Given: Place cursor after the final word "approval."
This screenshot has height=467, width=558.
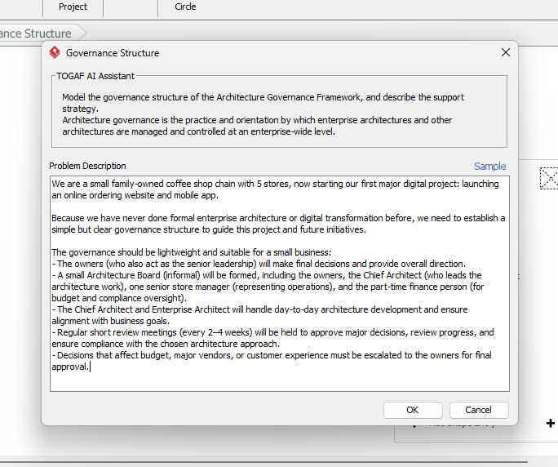Looking at the screenshot, I should 90,367.
